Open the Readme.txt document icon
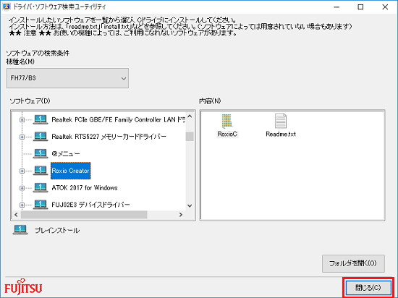 tap(281, 121)
